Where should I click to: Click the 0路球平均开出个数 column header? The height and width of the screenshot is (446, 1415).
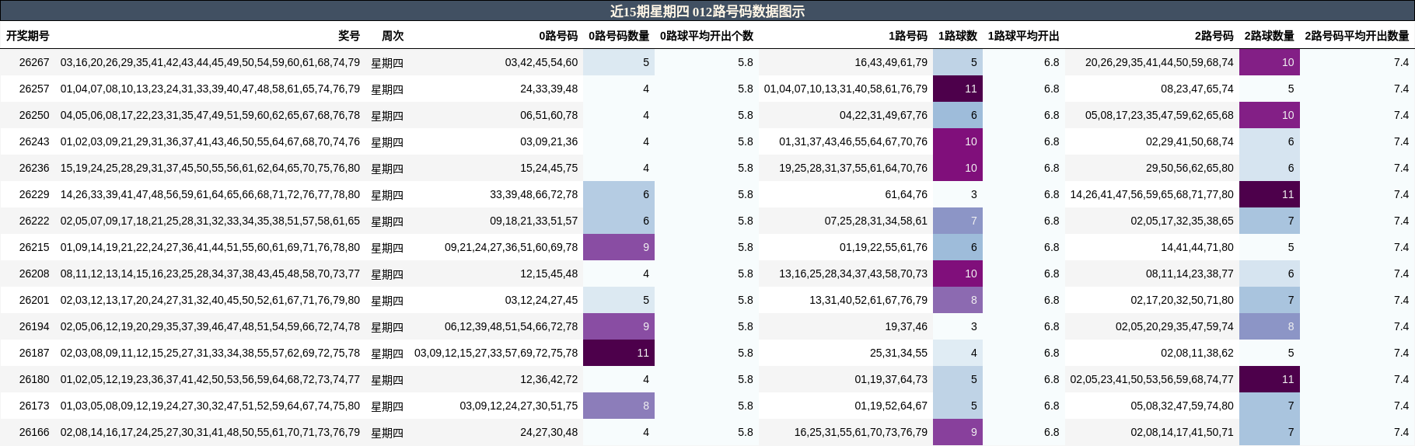point(707,36)
